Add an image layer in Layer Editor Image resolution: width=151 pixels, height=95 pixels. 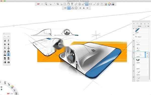141,23
